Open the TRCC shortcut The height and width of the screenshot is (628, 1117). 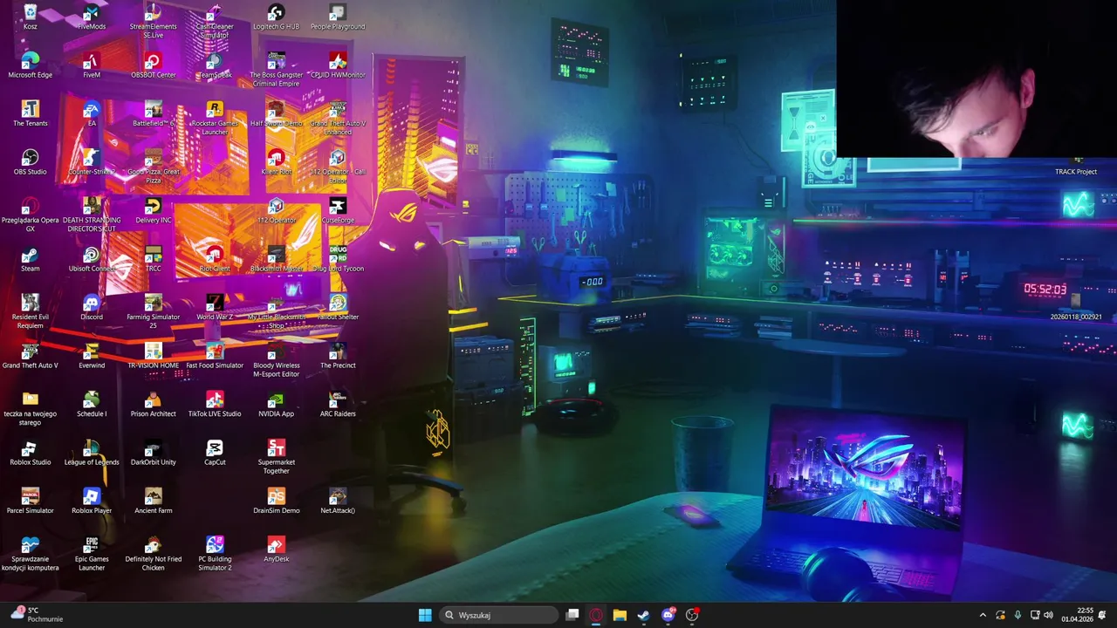pos(153,259)
